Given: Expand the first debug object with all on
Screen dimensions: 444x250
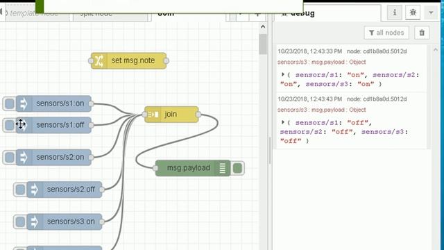Looking at the screenshot, I should click(x=282, y=75).
